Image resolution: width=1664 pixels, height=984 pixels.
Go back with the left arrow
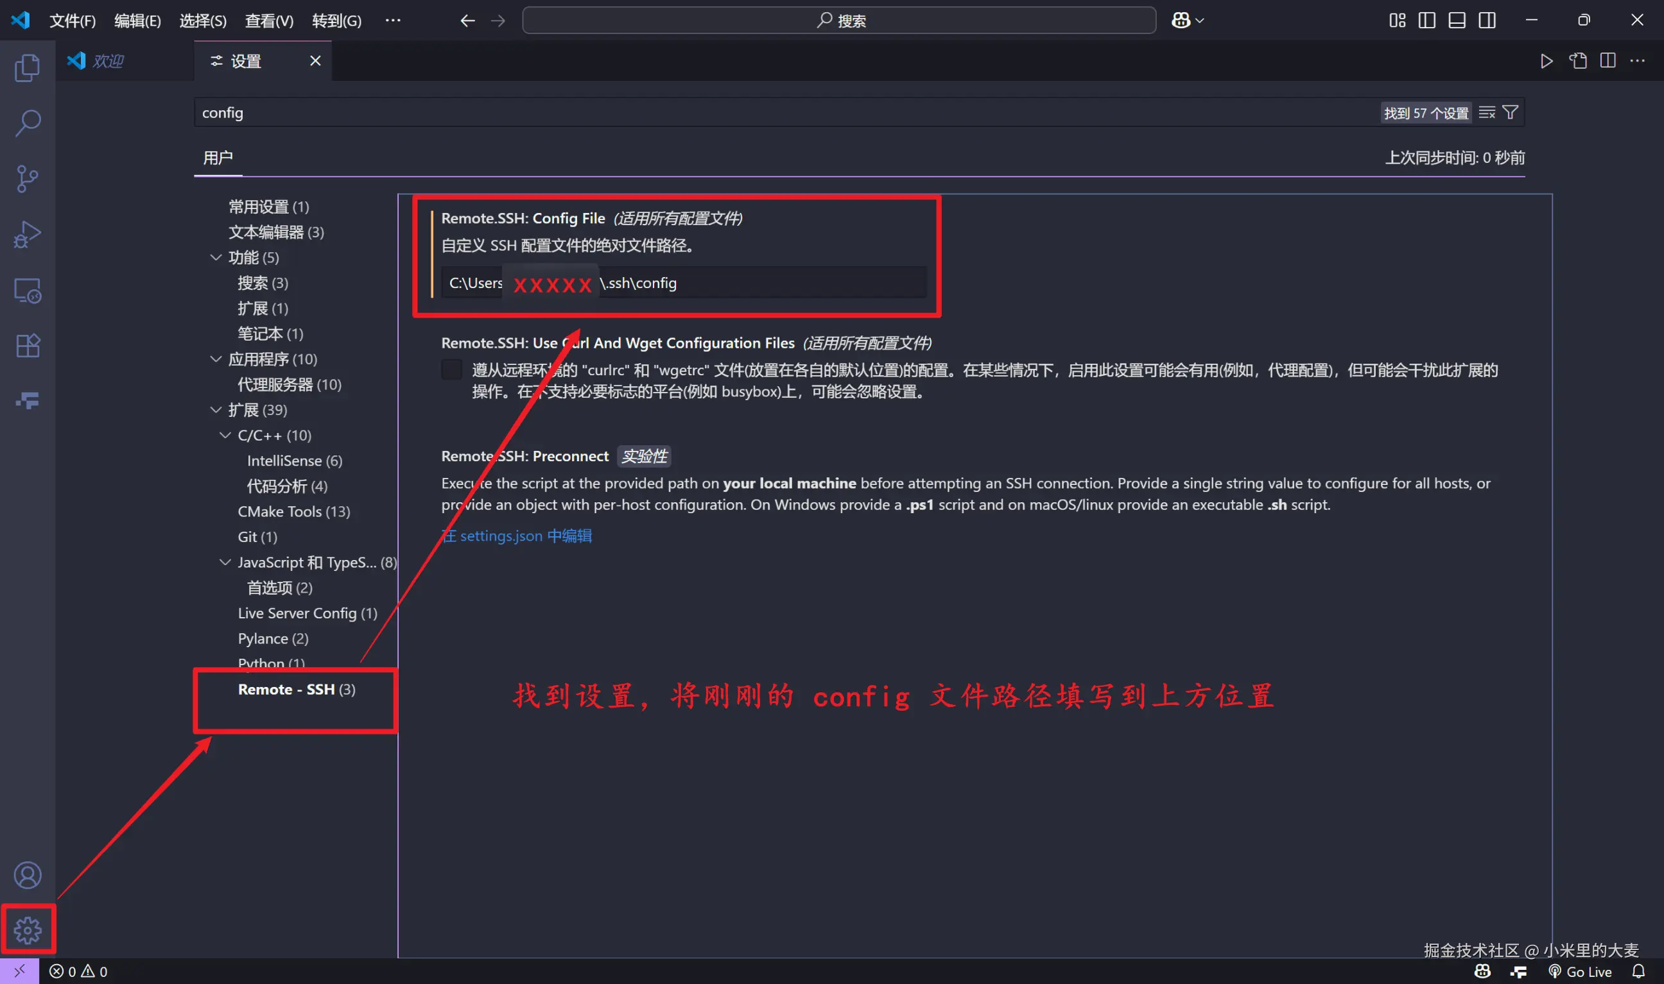pyautogui.click(x=467, y=21)
